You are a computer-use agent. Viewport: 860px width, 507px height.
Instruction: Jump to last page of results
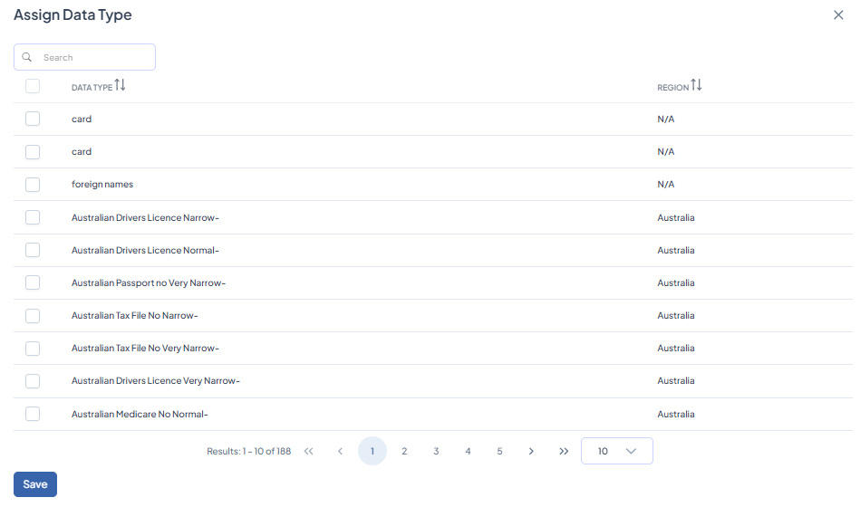564,451
